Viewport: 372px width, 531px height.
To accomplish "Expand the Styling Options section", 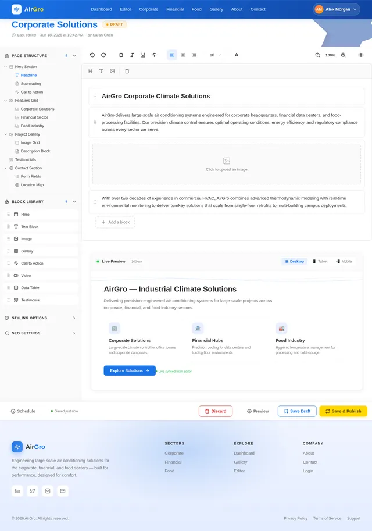I will [x=40, y=318].
